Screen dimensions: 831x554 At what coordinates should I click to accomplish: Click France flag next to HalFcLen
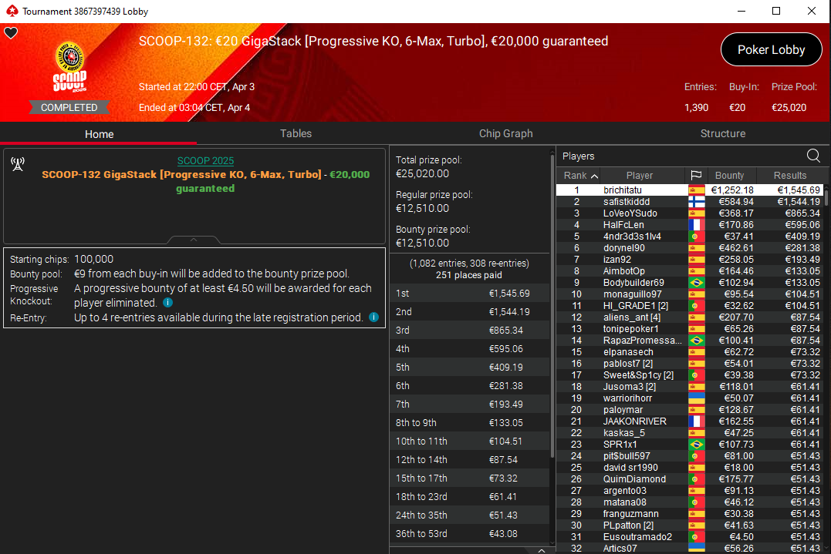point(696,225)
